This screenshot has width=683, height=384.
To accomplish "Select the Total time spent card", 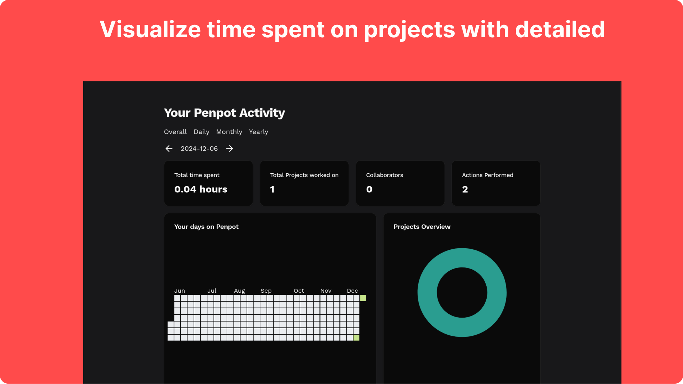I will click(x=208, y=183).
